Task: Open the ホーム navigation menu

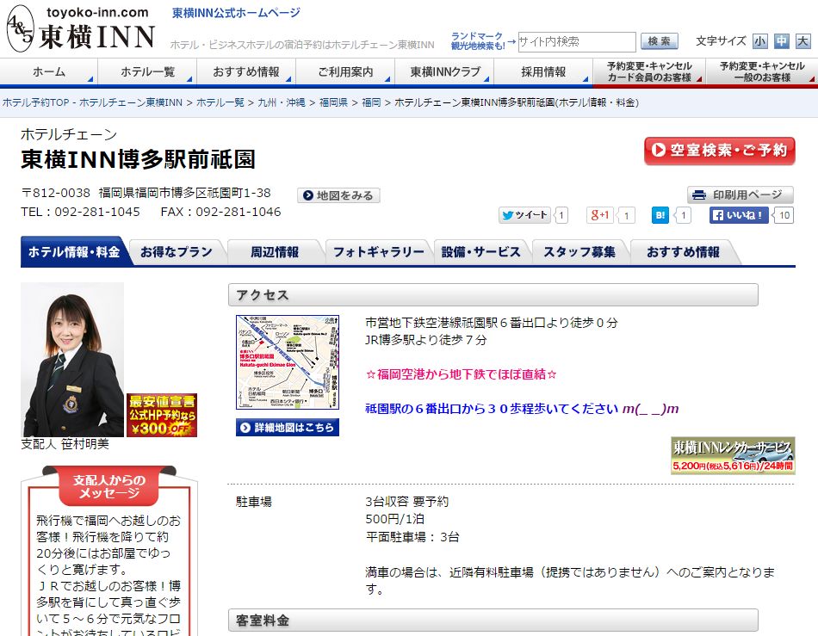Action: 48,72
